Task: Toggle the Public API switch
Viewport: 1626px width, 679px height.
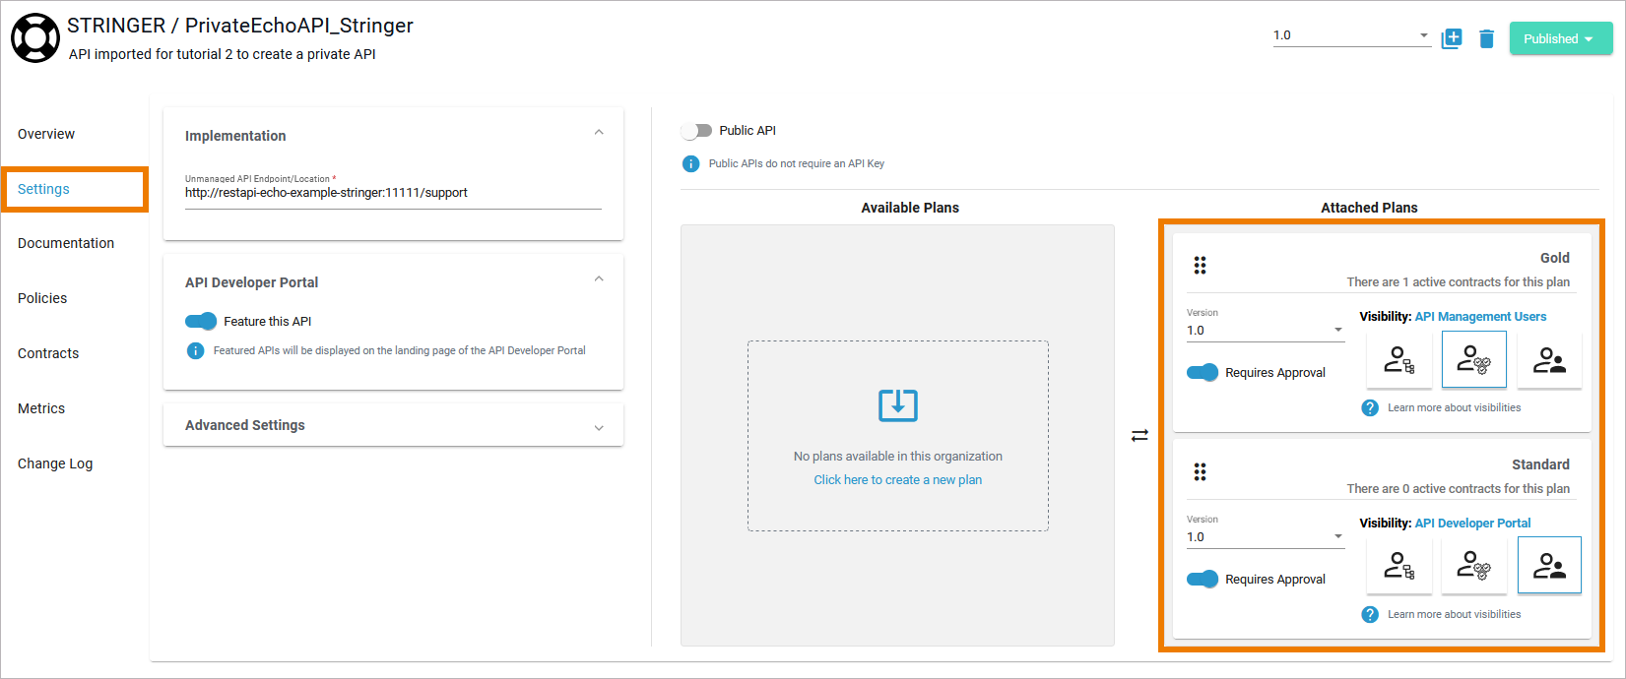Action: (x=697, y=131)
